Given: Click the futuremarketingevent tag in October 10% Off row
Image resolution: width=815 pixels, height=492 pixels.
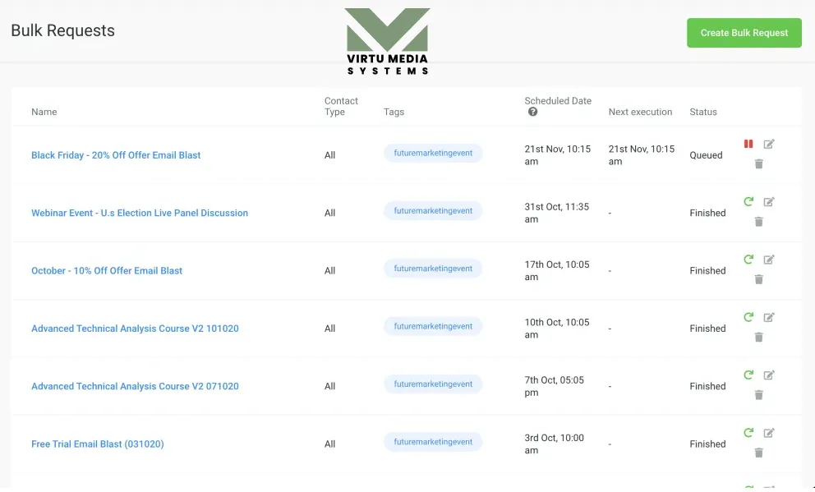Looking at the screenshot, I should tap(433, 269).
